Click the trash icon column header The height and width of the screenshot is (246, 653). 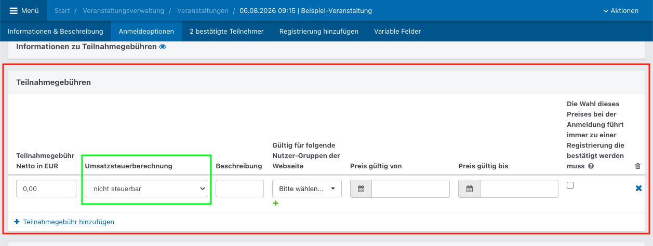click(x=638, y=166)
